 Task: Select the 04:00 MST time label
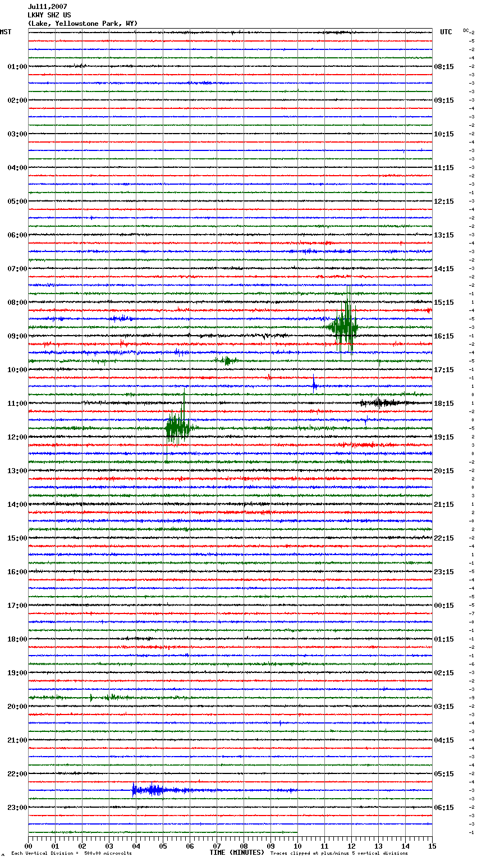pyautogui.click(x=17, y=168)
